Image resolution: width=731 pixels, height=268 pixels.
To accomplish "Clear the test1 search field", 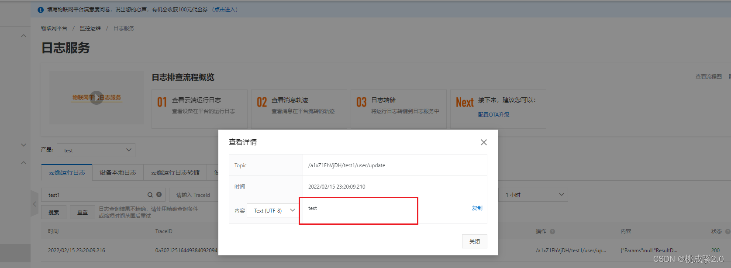I will point(159,195).
